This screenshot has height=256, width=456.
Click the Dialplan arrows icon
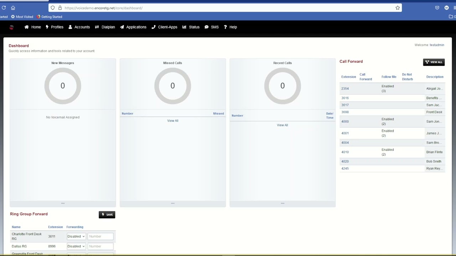click(x=97, y=27)
